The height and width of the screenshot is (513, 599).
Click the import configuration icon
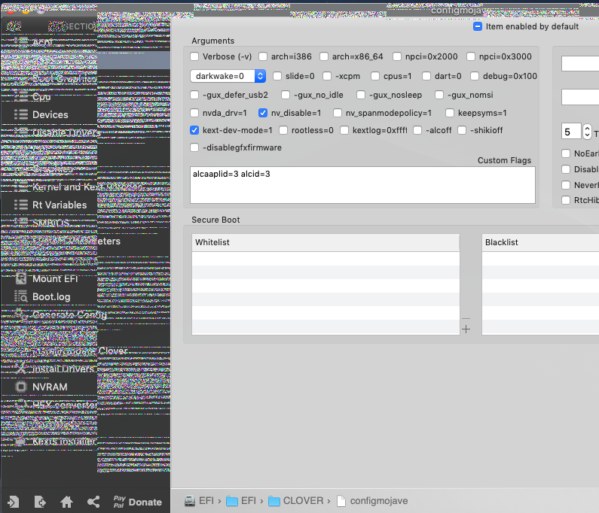tap(14, 502)
